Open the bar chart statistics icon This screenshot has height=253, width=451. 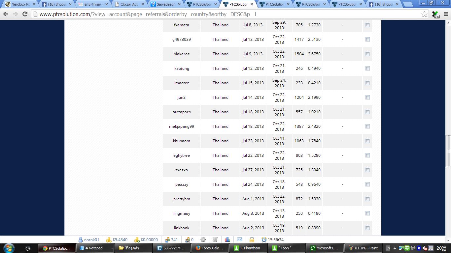click(227, 239)
